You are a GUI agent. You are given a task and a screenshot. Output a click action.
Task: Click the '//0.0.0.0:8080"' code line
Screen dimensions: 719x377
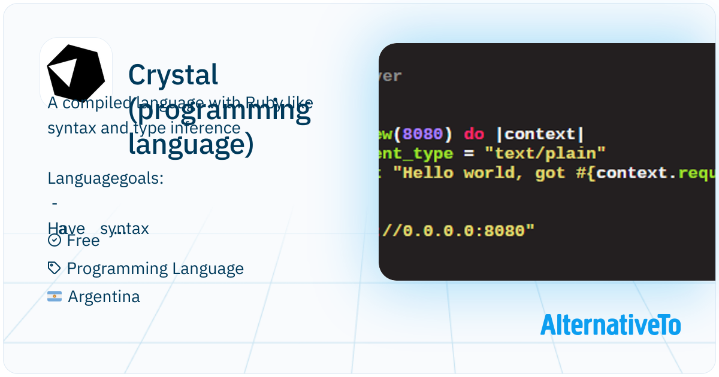457,230
